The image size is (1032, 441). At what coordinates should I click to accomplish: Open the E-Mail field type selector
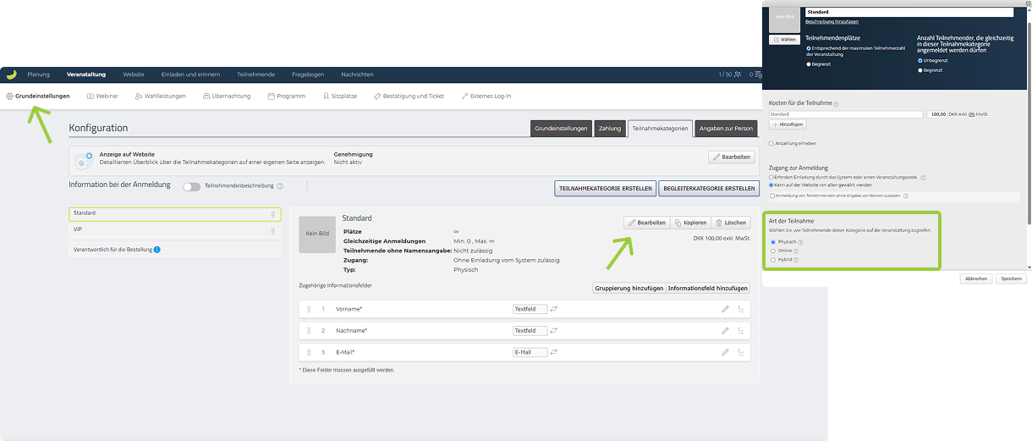tap(530, 352)
